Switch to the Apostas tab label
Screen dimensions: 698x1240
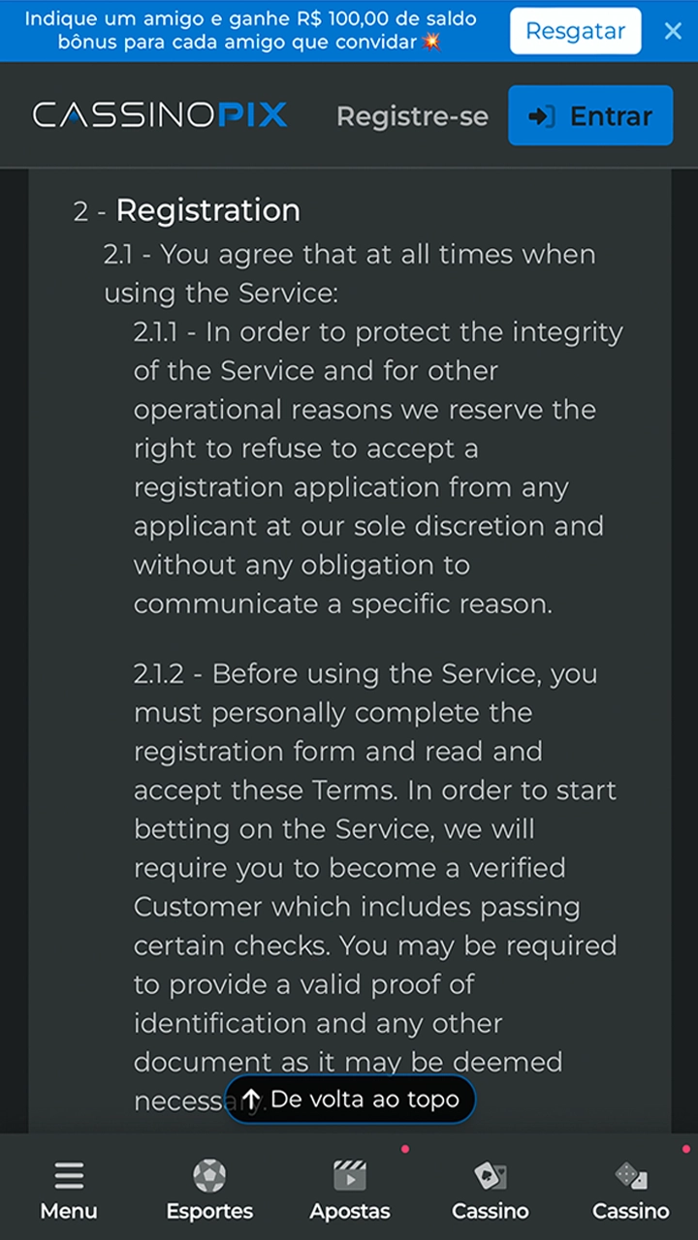pos(350,1211)
